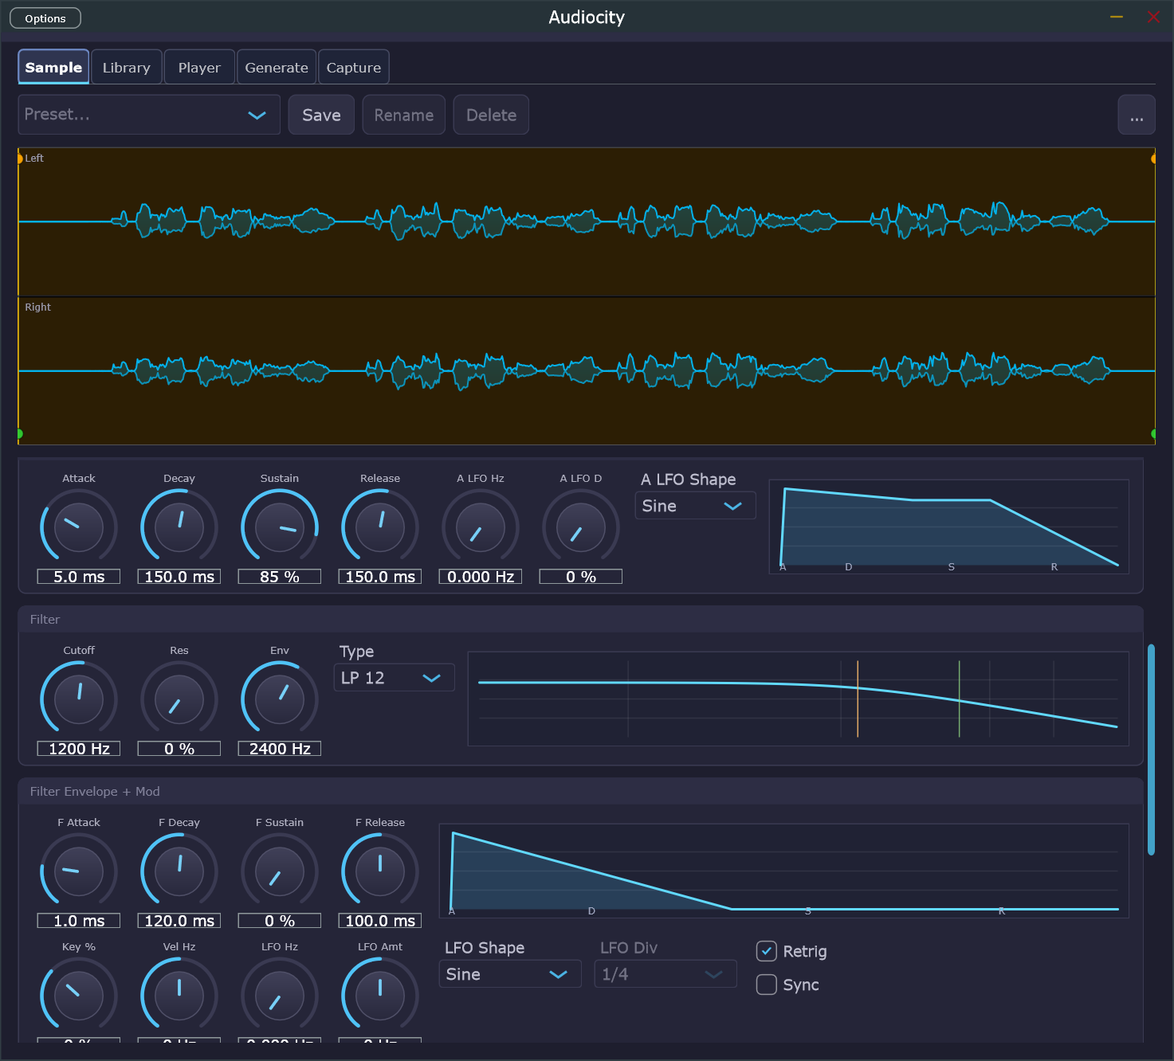
Task: Click the Rename preset button
Action: (x=404, y=115)
